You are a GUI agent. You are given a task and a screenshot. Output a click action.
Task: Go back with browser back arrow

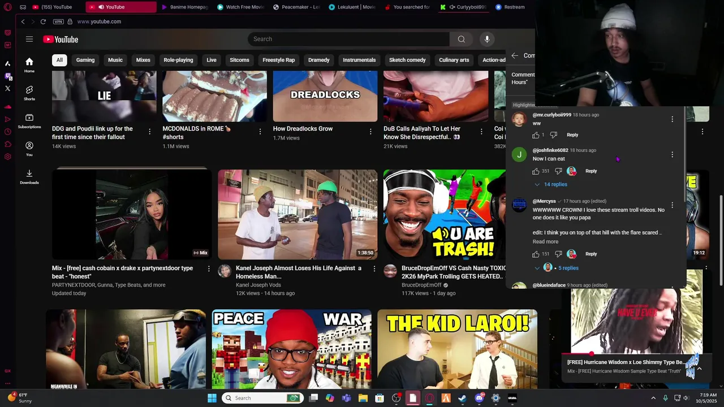point(23,21)
